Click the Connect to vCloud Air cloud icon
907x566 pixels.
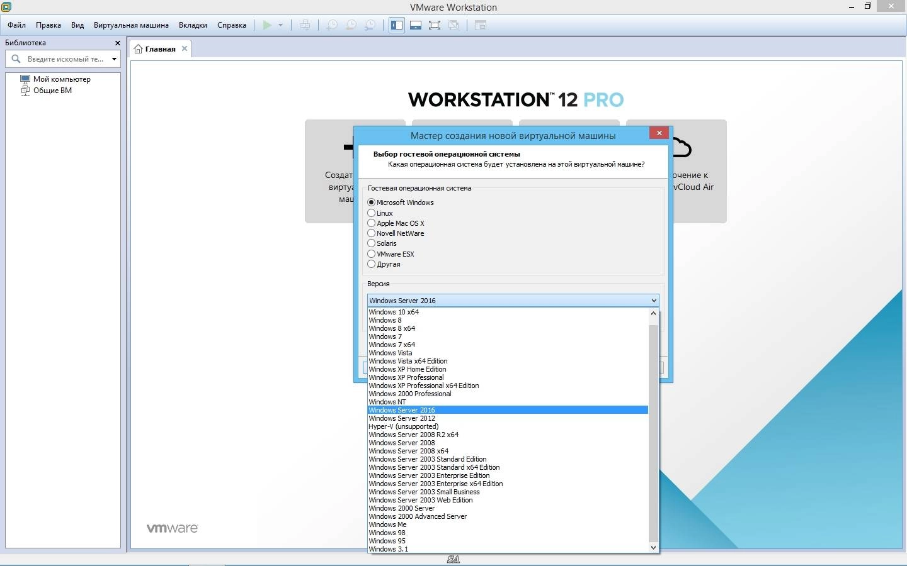click(682, 148)
